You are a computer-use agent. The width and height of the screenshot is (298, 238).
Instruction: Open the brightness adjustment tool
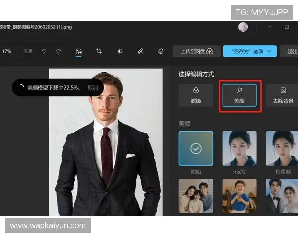pos(120,51)
